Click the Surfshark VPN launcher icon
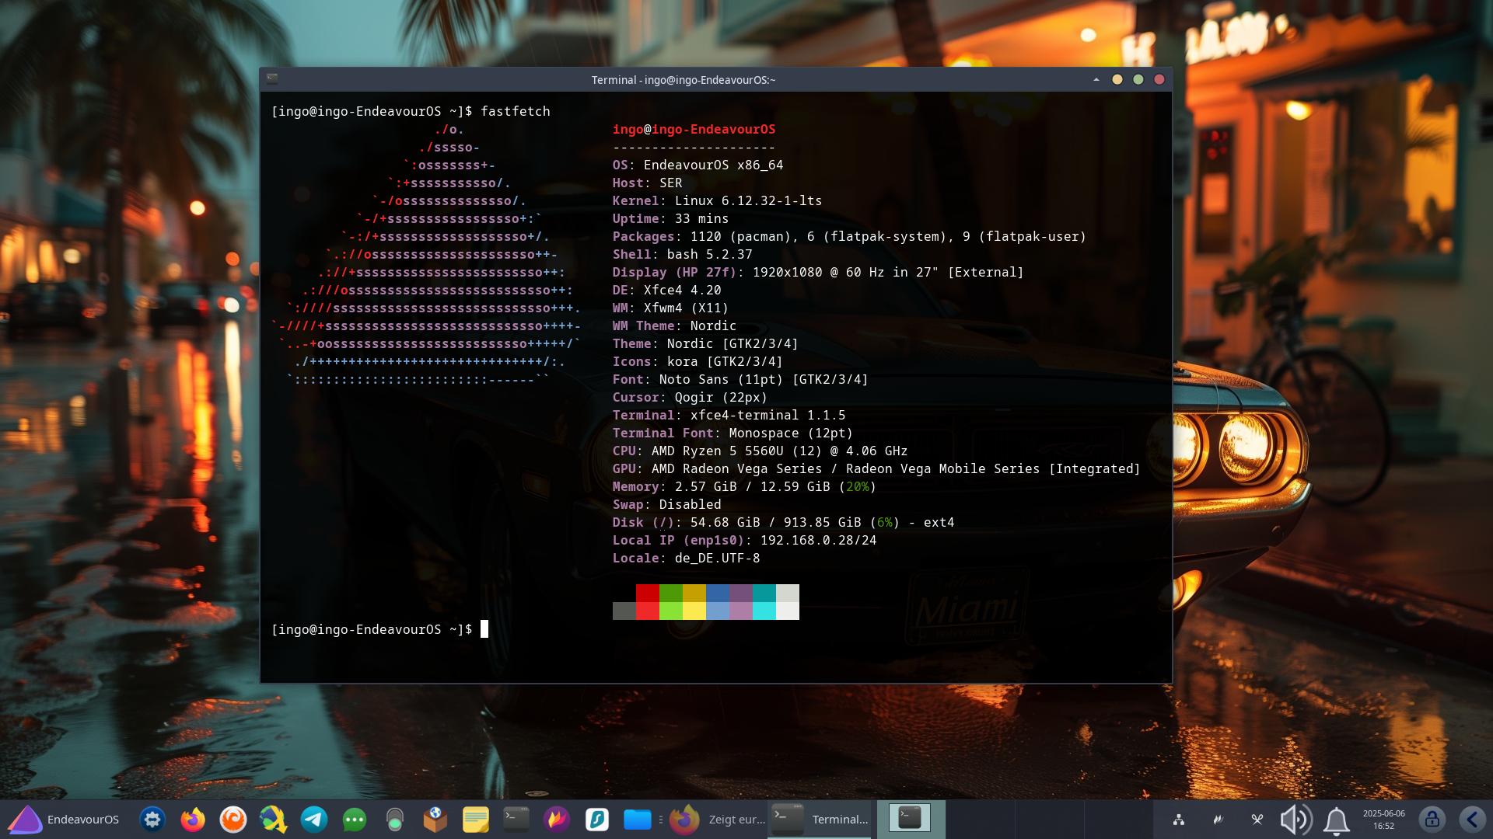Screen dimensions: 1493x839 point(596,820)
